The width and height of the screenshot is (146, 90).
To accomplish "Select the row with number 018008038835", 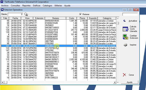I will point(59,39).
